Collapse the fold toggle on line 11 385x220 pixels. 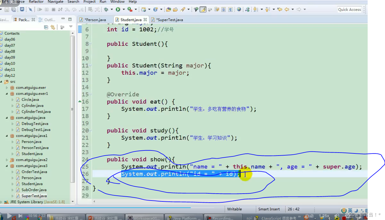point(90,65)
